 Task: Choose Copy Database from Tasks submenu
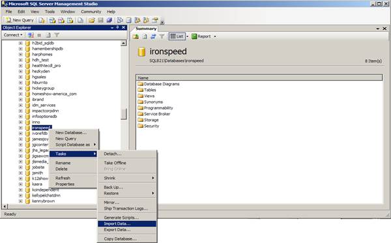tap(127, 238)
